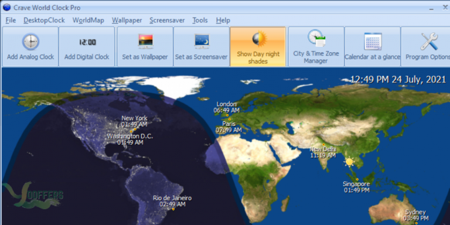
Task: Click the Crave World Clock globe icon
Action: point(6,7)
